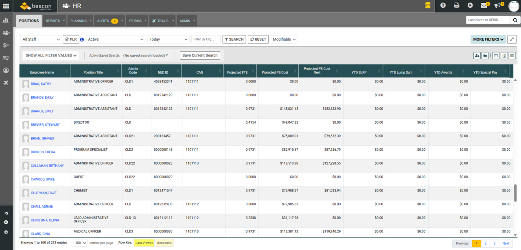Open employee record for BRAN, KATHY
This screenshot has height=250, width=521.
tap(41, 84)
